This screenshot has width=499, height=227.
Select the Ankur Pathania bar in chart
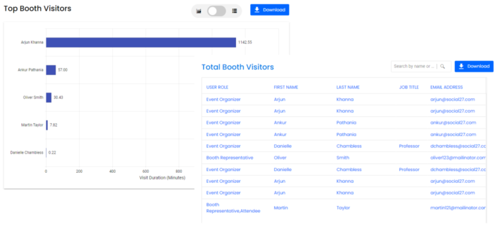point(51,70)
